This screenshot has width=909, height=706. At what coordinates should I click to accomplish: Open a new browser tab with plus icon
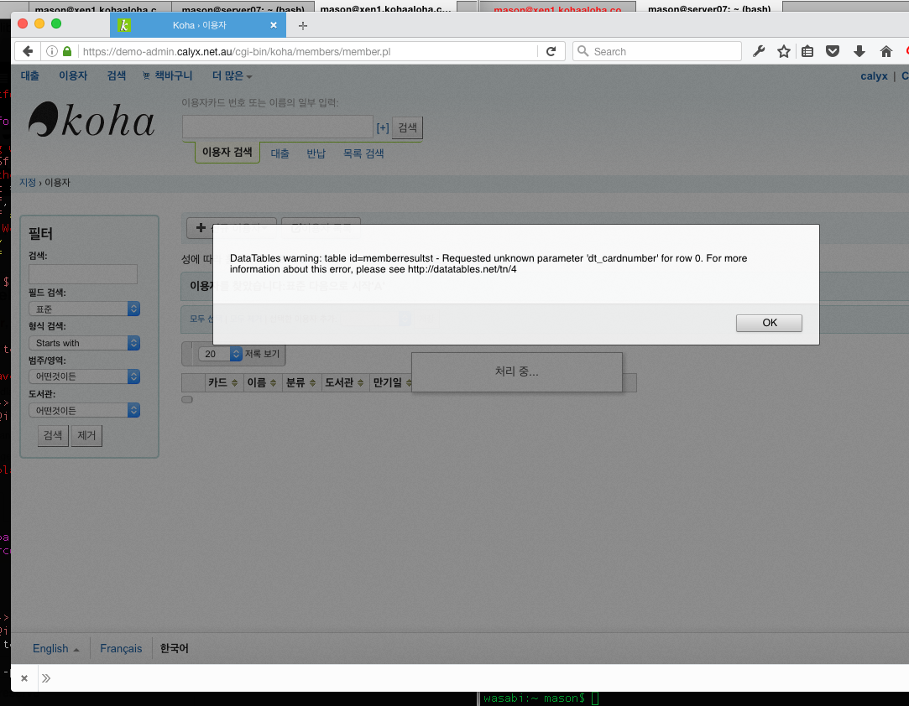[303, 25]
